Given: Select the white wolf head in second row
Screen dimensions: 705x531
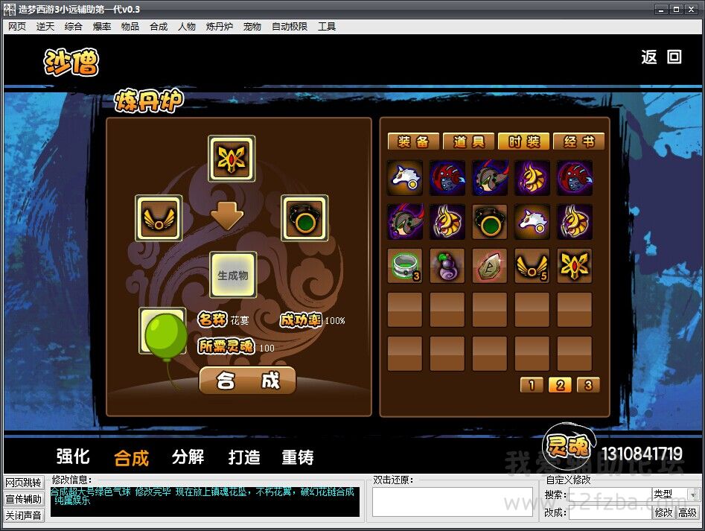Looking at the screenshot, I should (x=532, y=222).
